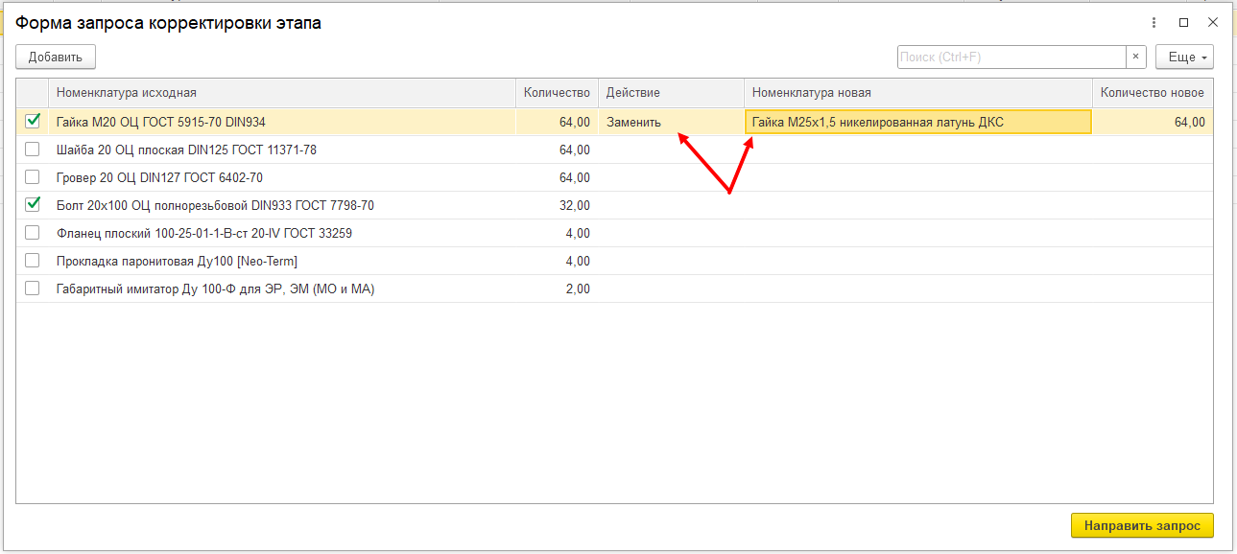Image resolution: width=1237 pixels, height=554 pixels.
Task: Open the Еще dropdown menu
Action: coord(1184,57)
